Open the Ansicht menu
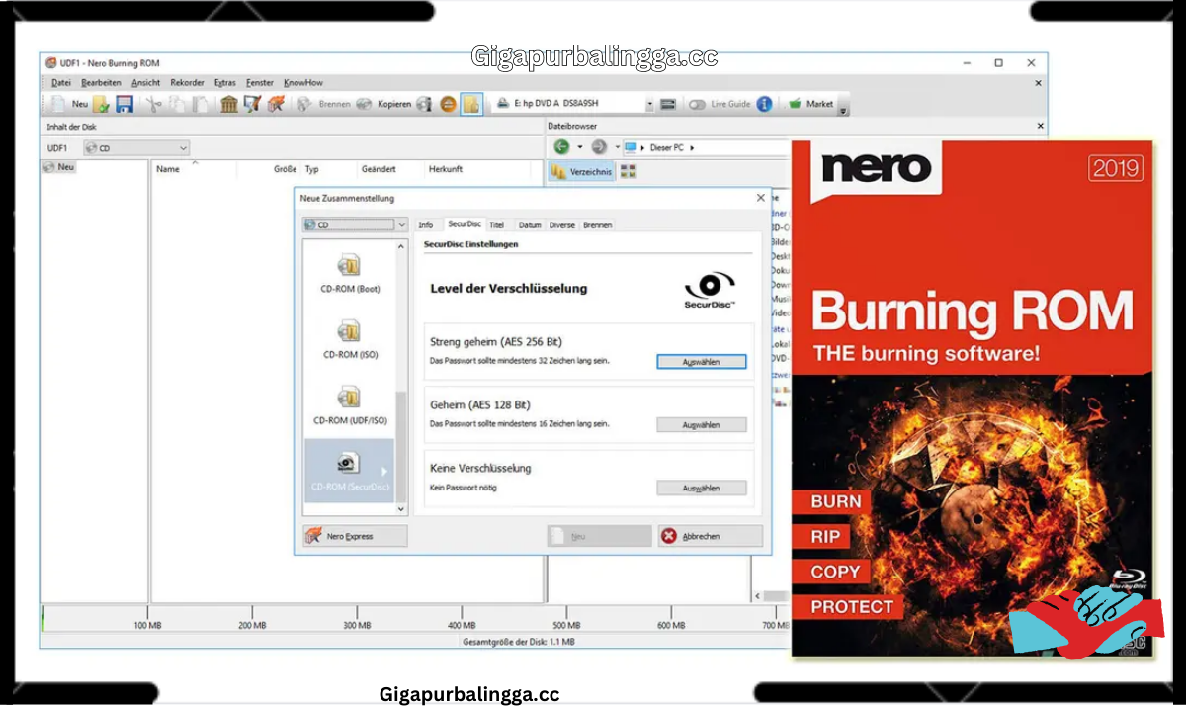Screen dimensions: 1186x712 click(145, 83)
